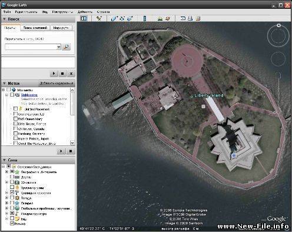The width and height of the screenshot is (292, 232).
Task: Collapse the Поиск panel triangle
Action: (4, 19)
